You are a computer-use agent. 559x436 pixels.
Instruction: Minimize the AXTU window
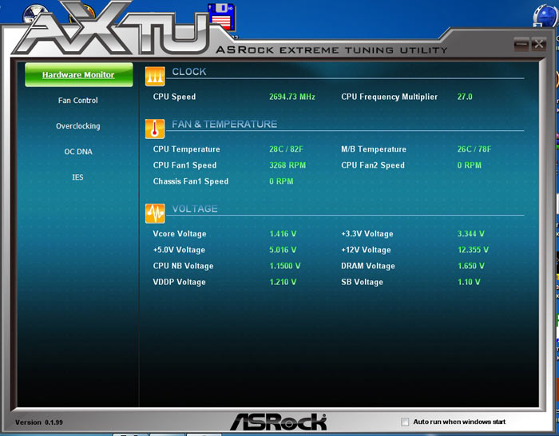[521, 44]
